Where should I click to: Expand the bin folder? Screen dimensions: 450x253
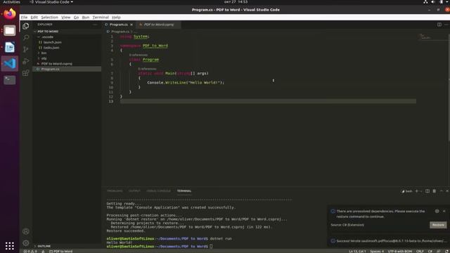pyautogui.click(x=67, y=53)
